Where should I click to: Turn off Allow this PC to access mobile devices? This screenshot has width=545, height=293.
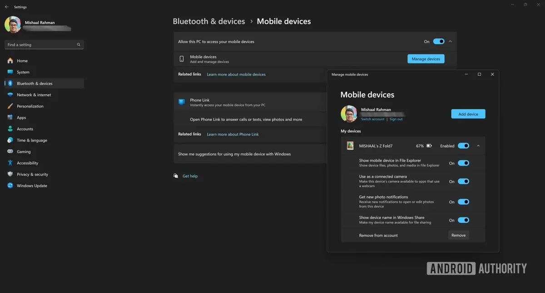pyautogui.click(x=438, y=41)
